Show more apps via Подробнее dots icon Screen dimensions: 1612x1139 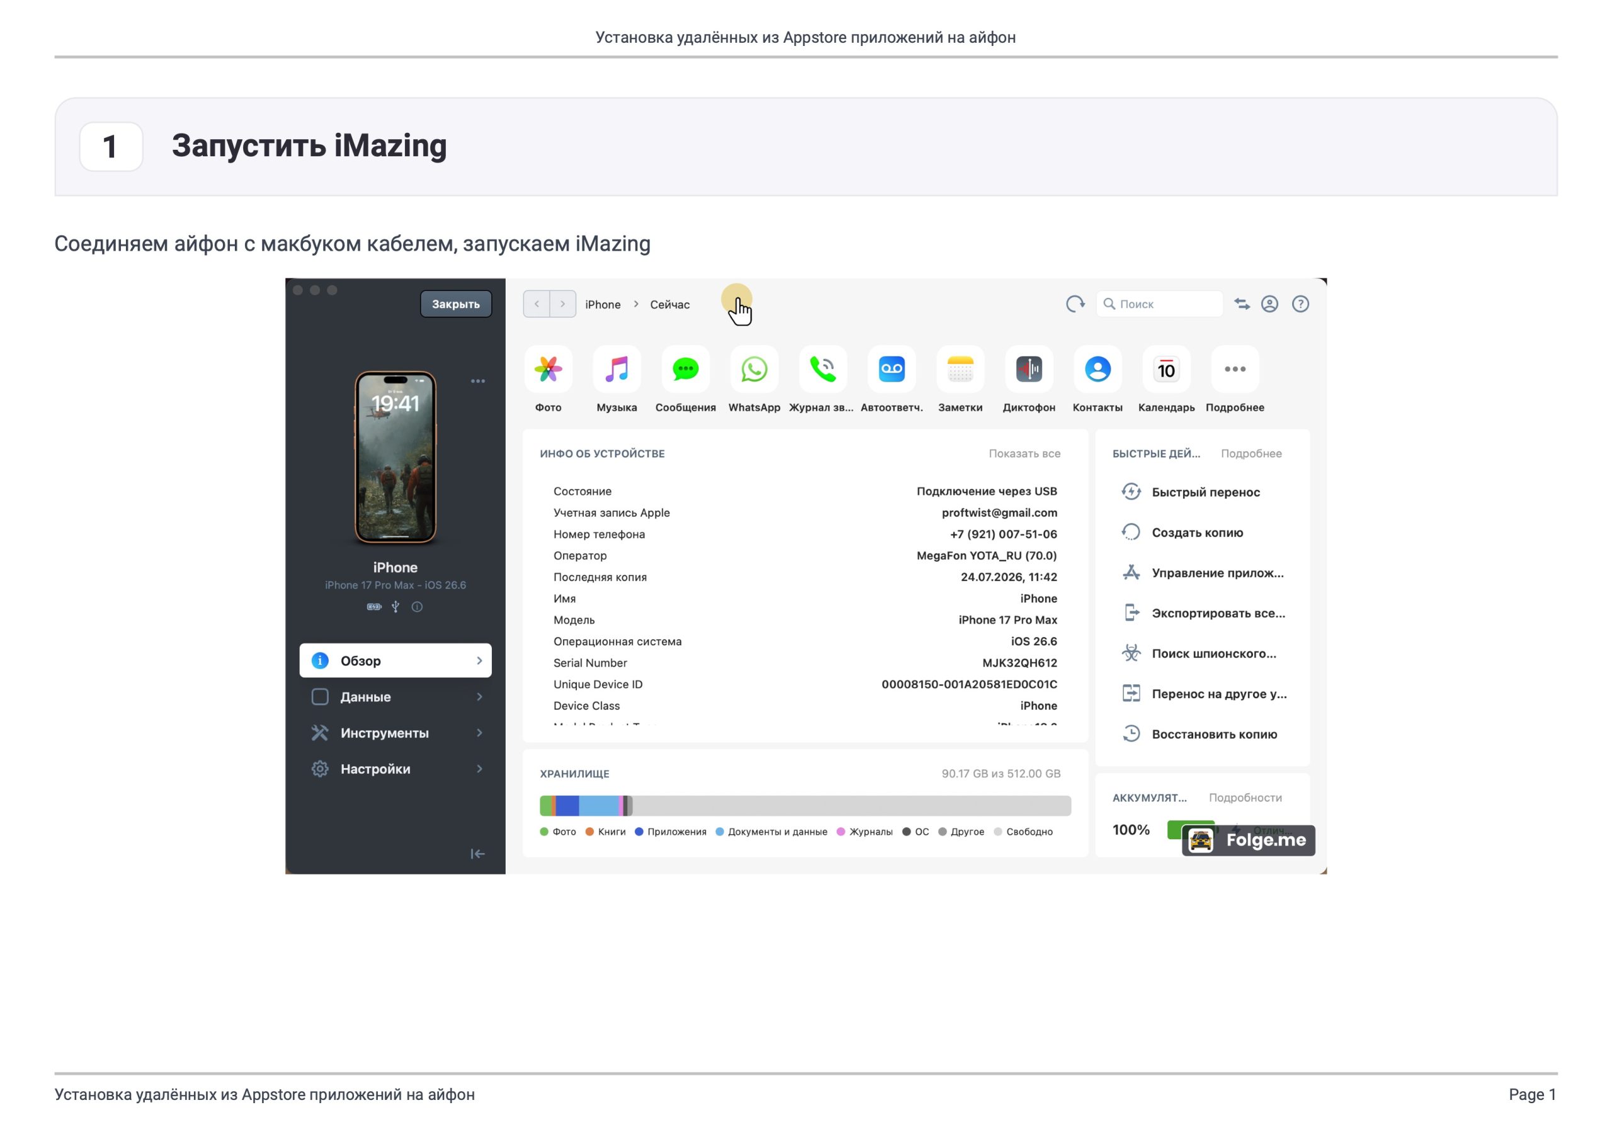pyautogui.click(x=1235, y=370)
